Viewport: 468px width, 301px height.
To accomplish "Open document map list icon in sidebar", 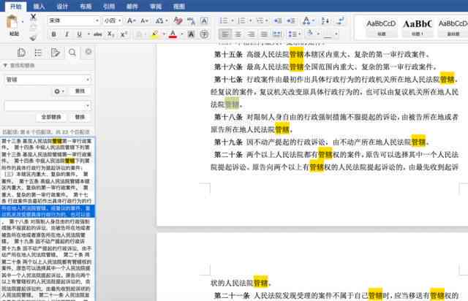I will 38,53.
